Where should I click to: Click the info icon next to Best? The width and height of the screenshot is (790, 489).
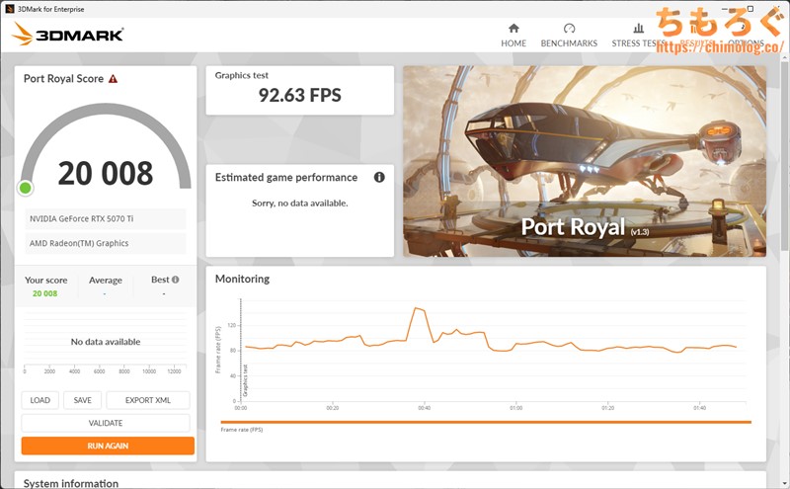(x=176, y=280)
